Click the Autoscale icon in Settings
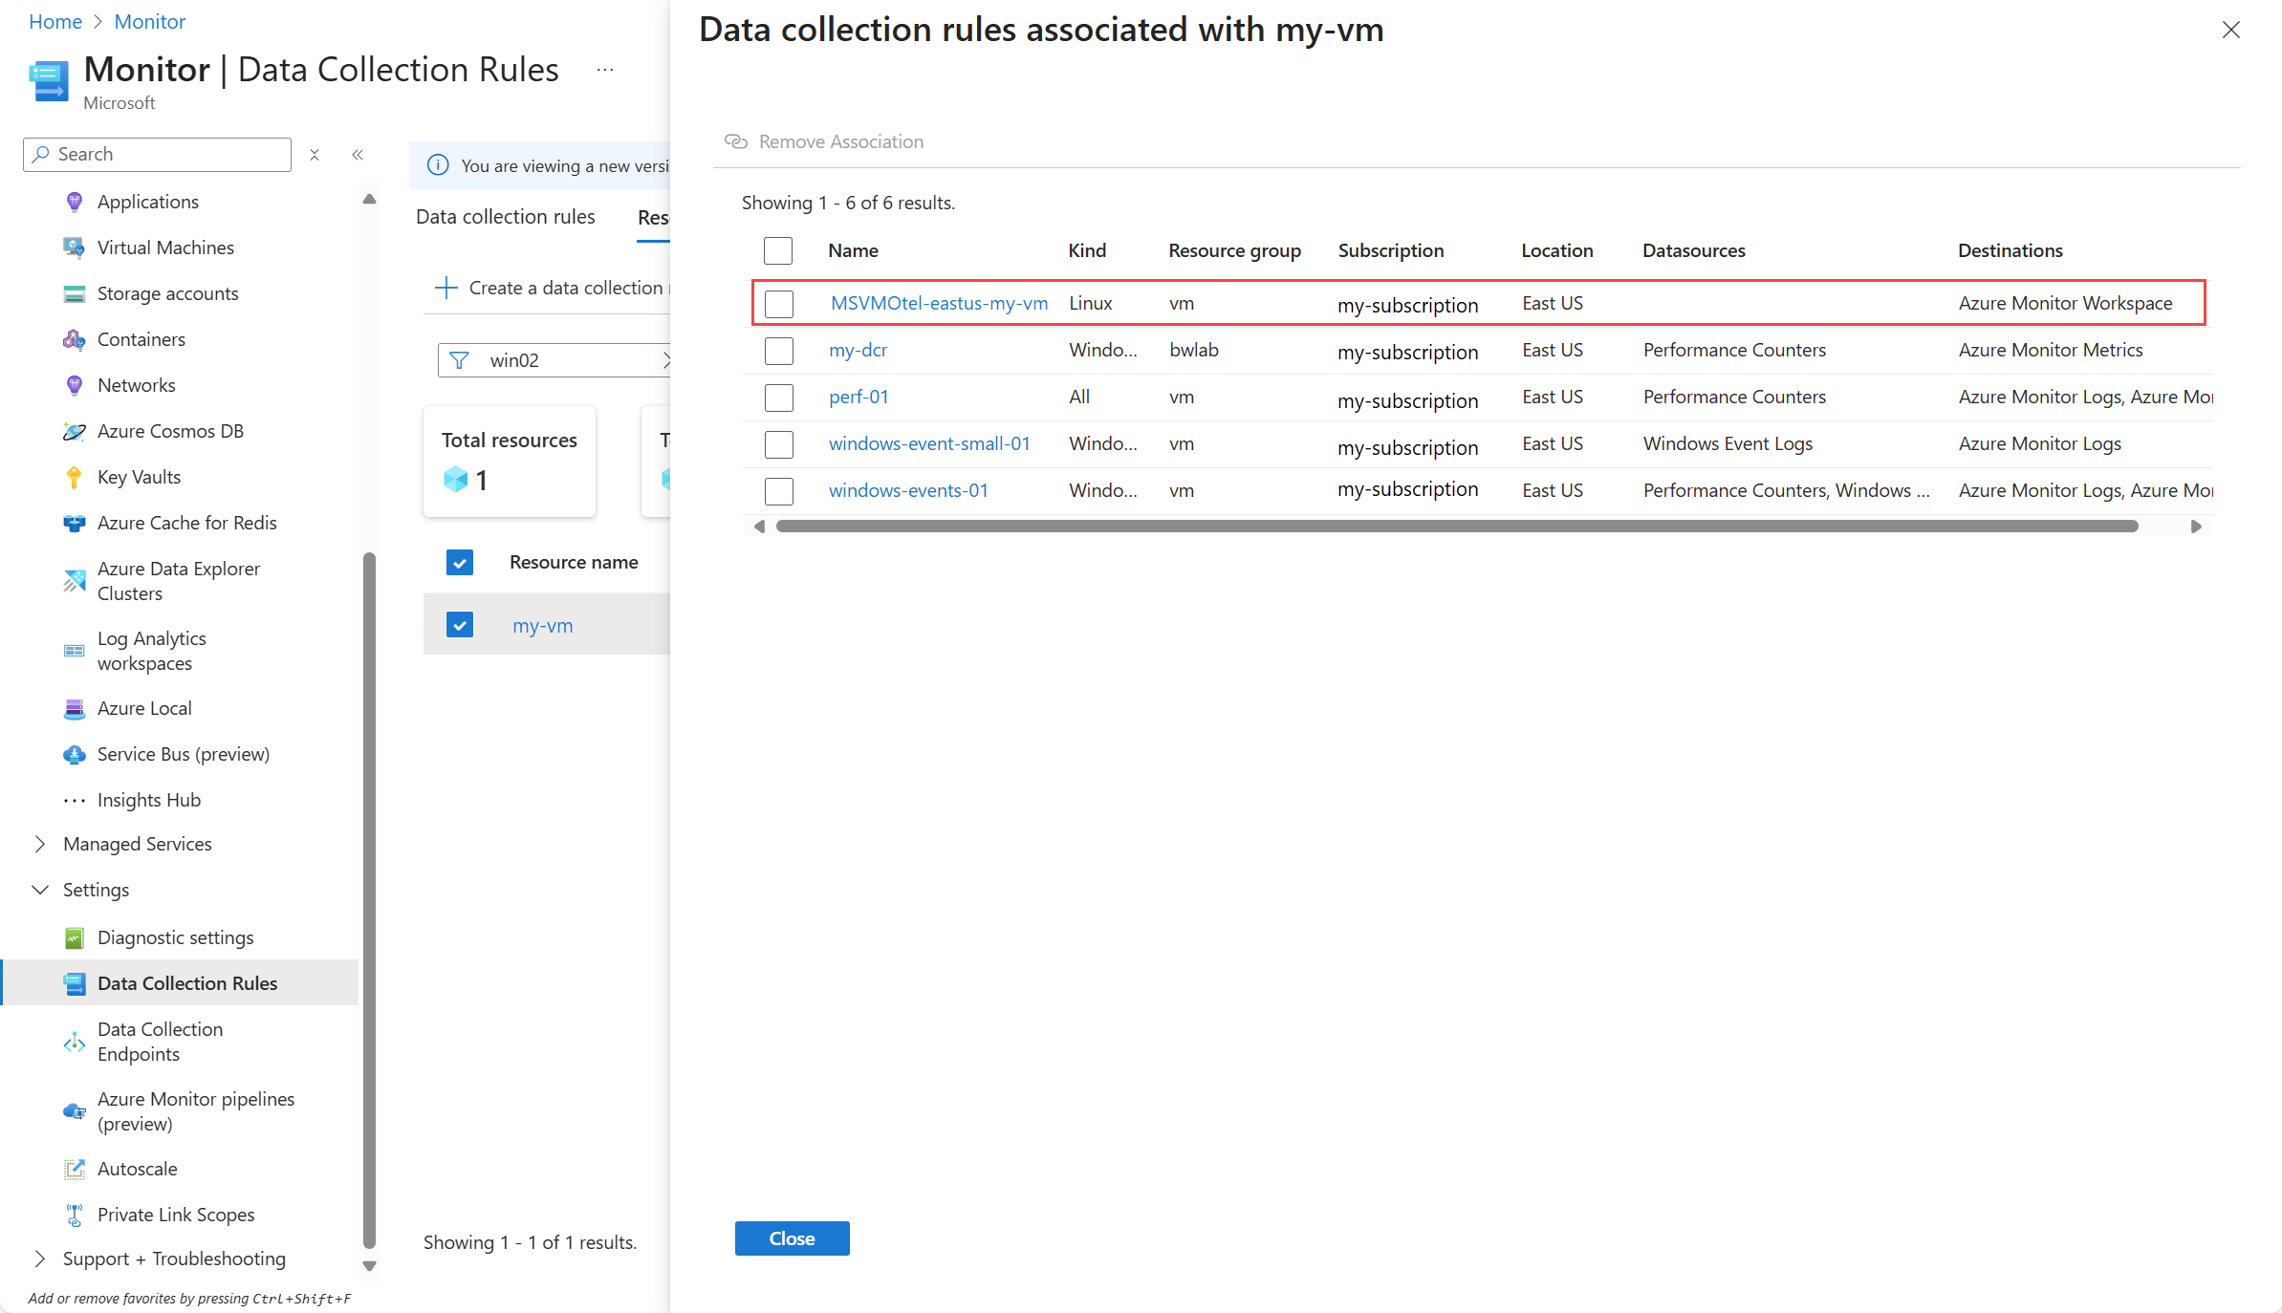 click(x=74, y=1169)
